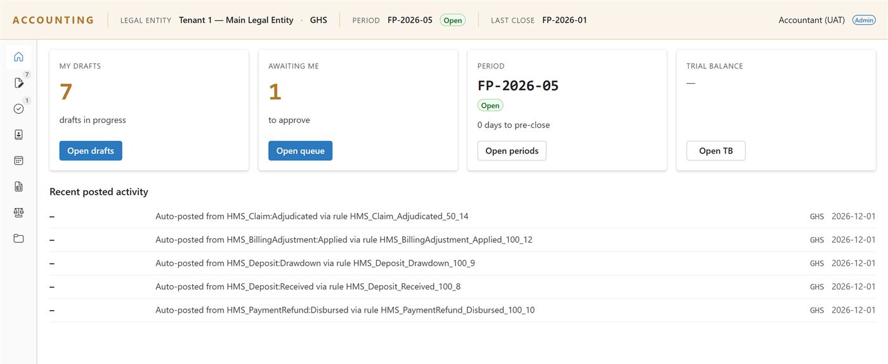Click the Open drafts button
The width and height of the screenshot is (888, 364).
click(91, 151)
